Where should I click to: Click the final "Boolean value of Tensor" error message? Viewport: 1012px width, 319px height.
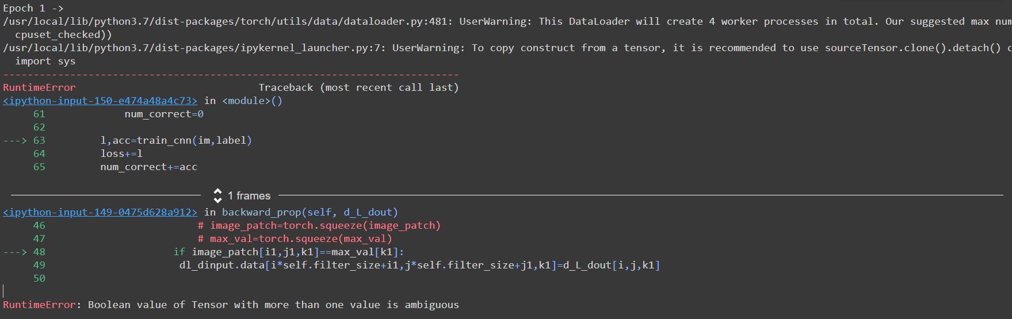pos(273,305)
